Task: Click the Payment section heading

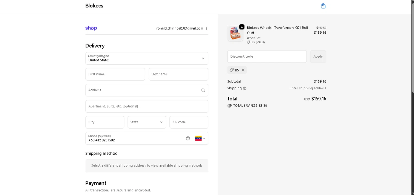Action: pyautogui.click(x=96, y=183)
